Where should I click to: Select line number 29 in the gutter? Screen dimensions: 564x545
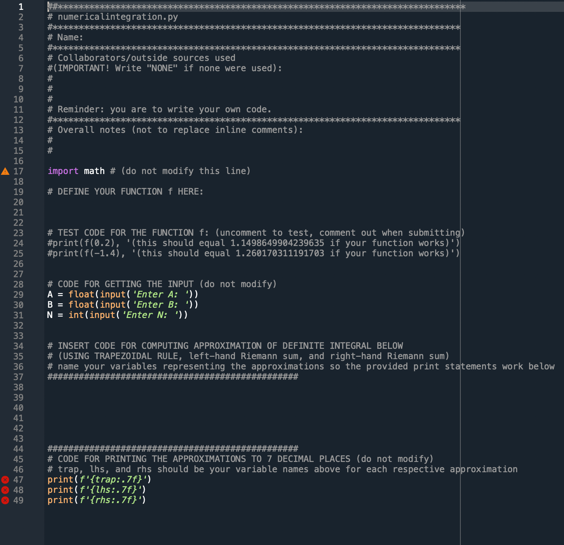[x=18, y=294]
